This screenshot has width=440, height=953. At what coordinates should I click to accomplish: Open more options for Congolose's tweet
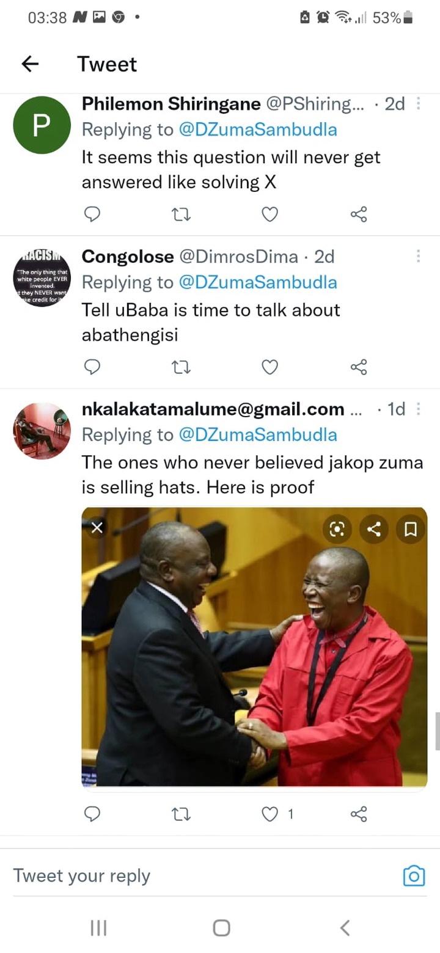(419, 256)
